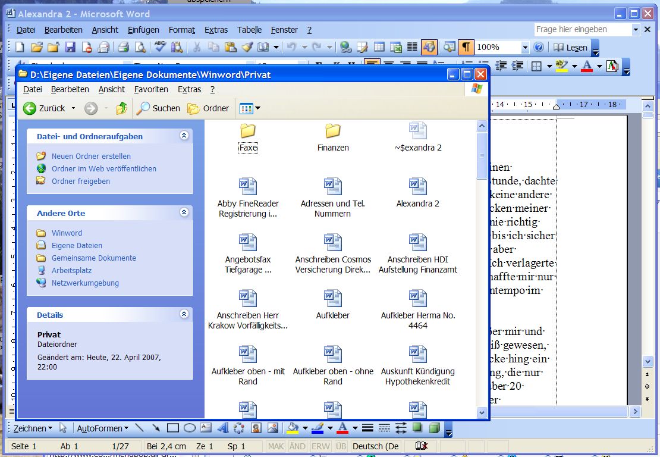The width and height of the screenshot is (660, 457).
Task: Insert picture from file icon
Action: pyautogui.click(x=273, y=428)
